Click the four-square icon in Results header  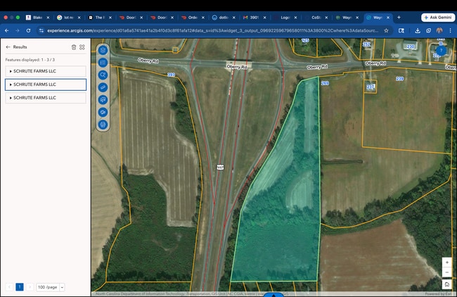tap(82, 47)
